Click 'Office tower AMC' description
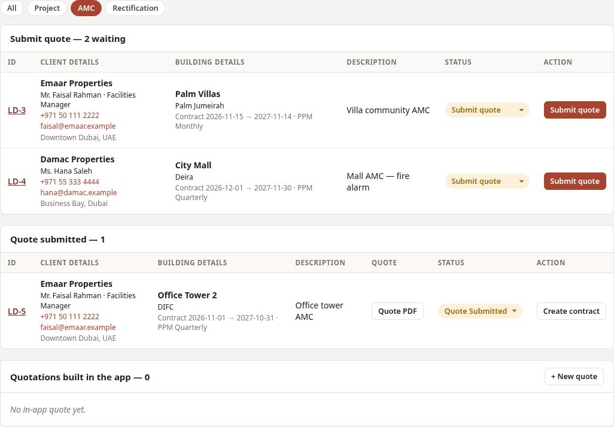Screen dimensions: 614x427 pos(319,311)
